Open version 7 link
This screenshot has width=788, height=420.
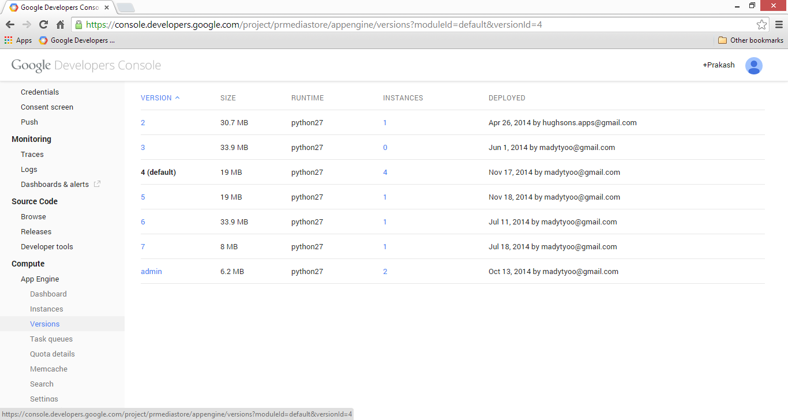pyautogui.click(x=143, y=247)
